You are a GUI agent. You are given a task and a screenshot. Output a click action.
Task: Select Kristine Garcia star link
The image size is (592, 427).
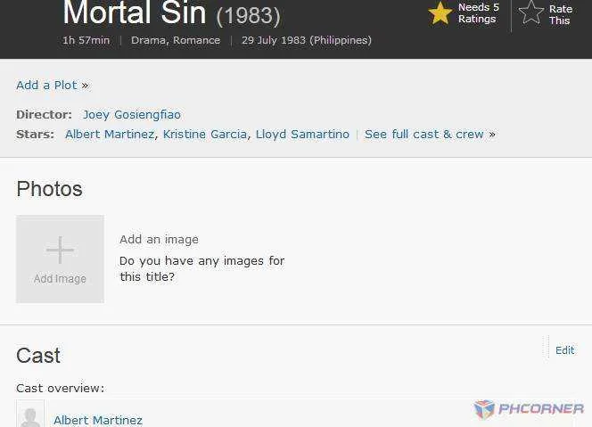click(205, 135)
